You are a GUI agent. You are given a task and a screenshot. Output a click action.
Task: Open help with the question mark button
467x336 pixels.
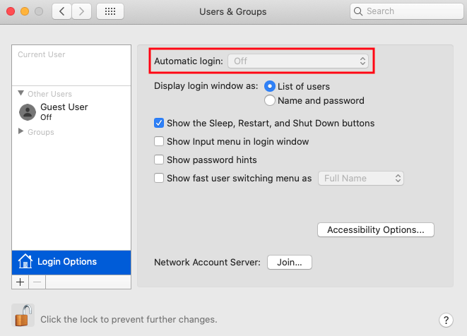click(x=445, y=320)
